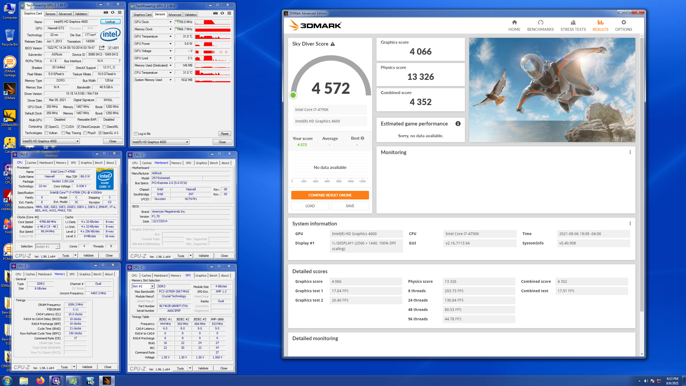The image size is (686, 386).
Task: Click the SAVE button in 3DMark
Action: coord(350,206)
